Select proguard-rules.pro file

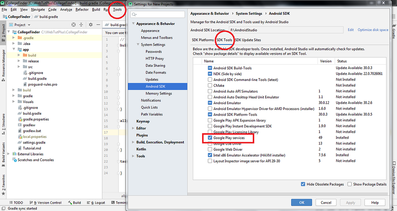click(43, 84)
